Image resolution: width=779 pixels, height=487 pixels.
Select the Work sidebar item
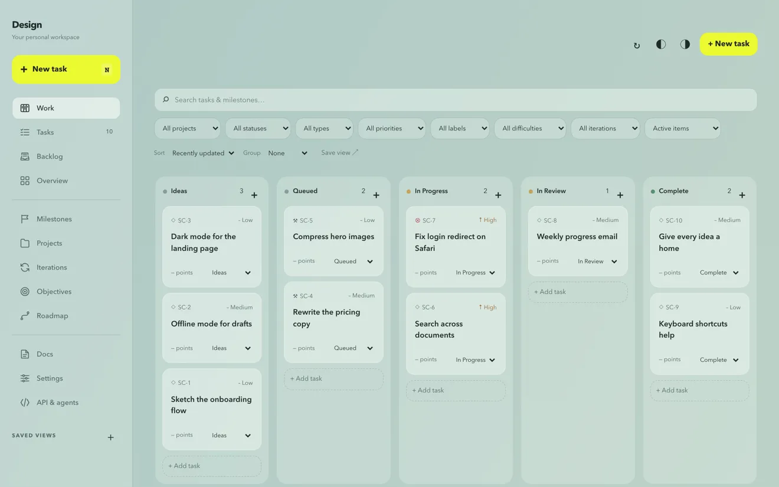pos(66,108)
